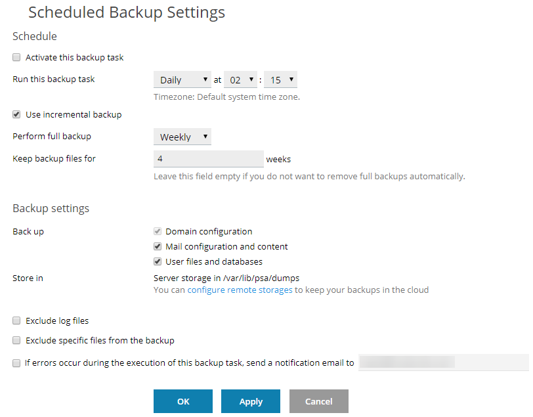
Task: Click the Server storage in /var/lib/psa/dumps text
Action: coord(226,278)
